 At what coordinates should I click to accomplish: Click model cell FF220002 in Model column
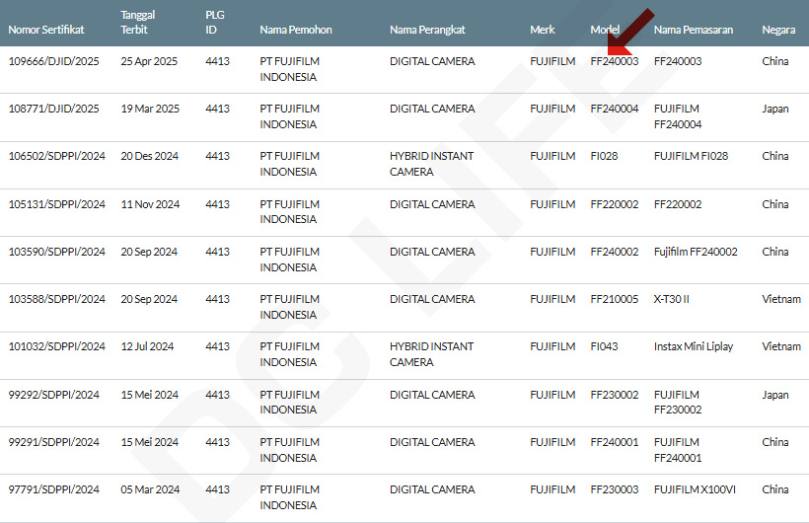click(x=615, y=204)
